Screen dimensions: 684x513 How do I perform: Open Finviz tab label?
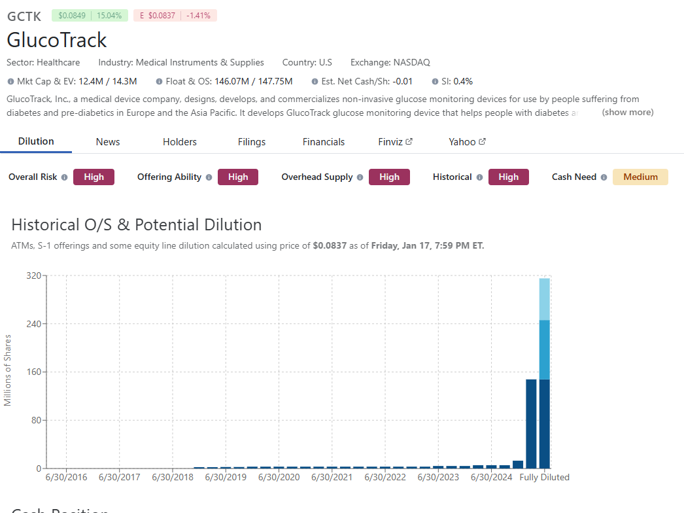(390, 142)
